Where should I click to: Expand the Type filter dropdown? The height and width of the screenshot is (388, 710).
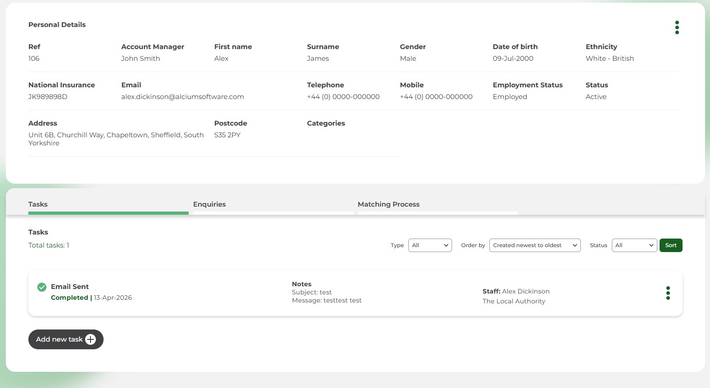[430, 245]
